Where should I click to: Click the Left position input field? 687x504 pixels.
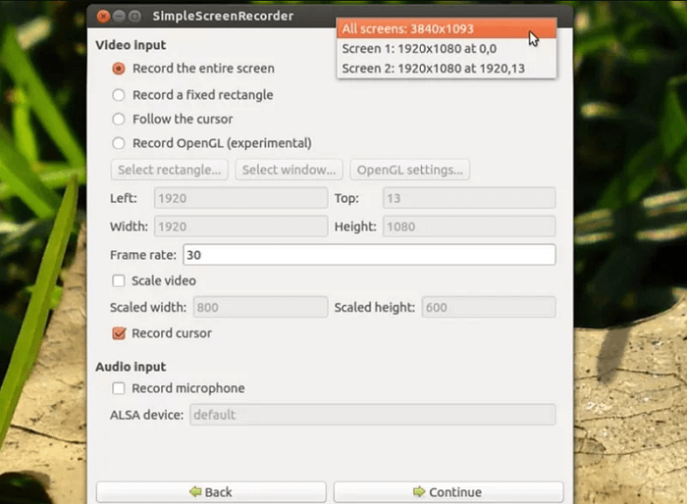[x=238, y=198]
